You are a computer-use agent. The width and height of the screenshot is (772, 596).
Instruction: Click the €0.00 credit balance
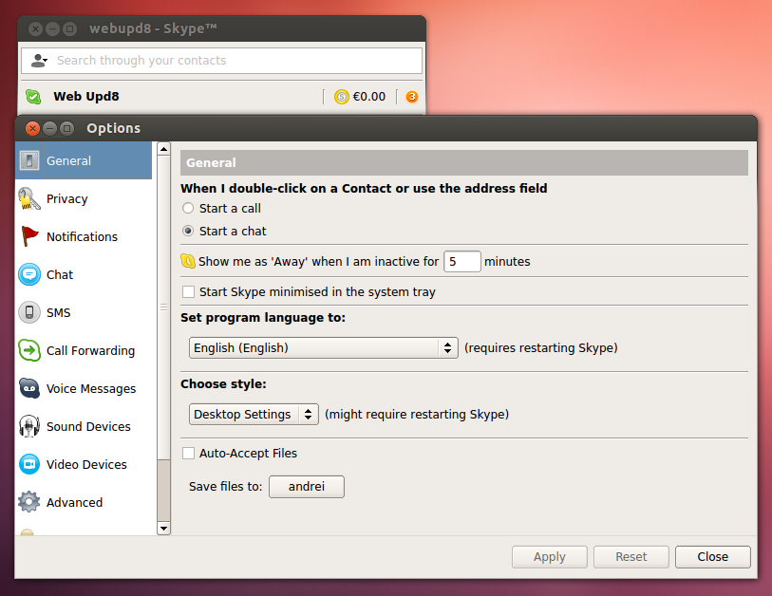tap(368, 97)
